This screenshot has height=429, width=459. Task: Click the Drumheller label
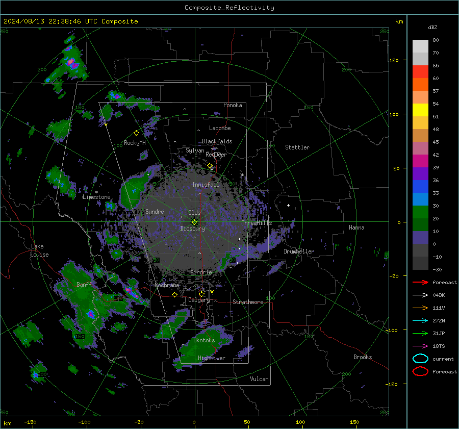[x=299, y=251]
